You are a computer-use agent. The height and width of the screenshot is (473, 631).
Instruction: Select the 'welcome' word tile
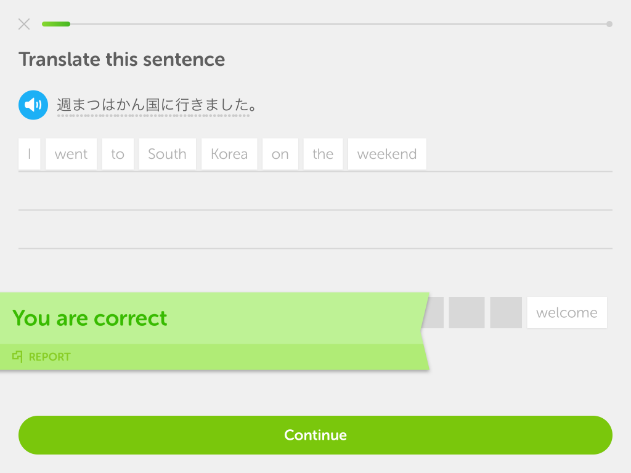567,312
